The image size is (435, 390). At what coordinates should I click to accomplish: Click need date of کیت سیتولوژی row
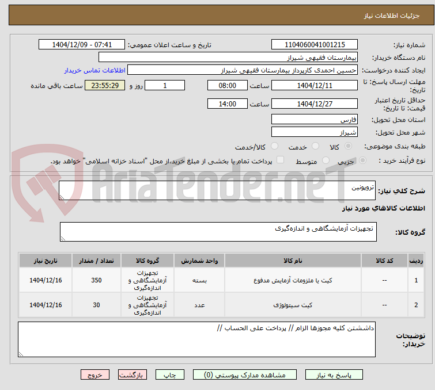click(x=46, y=305)
